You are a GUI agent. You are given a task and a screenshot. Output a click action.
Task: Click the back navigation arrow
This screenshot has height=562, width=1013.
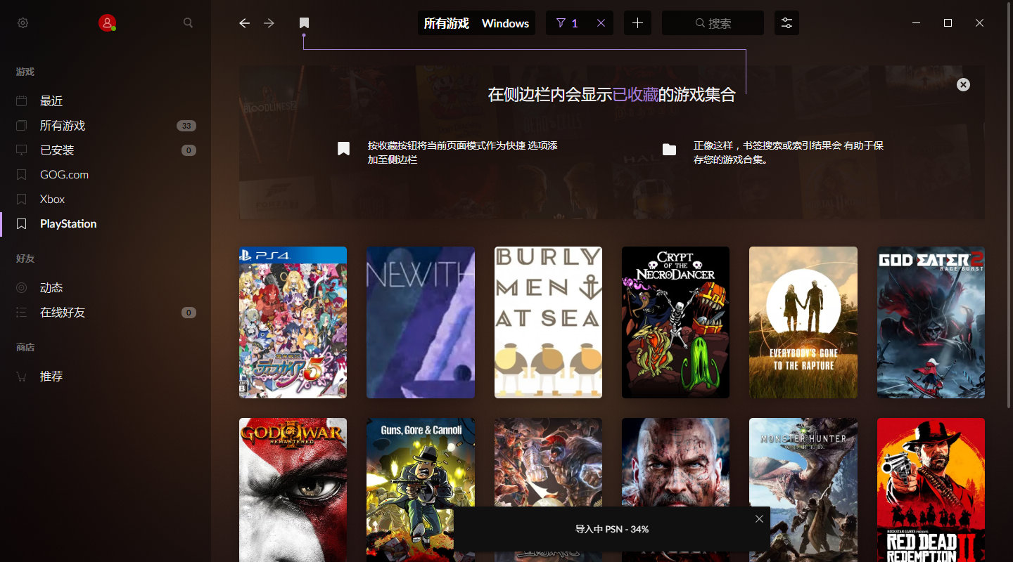pyautogui.click(x=243, y=22)
